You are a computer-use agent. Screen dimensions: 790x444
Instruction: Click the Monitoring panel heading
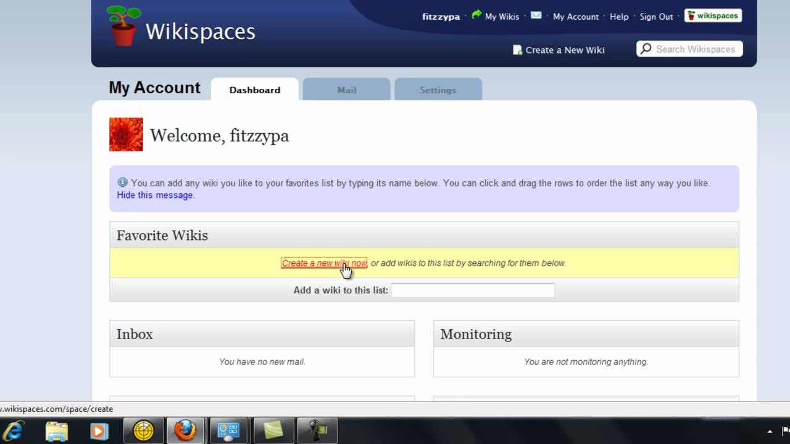click(x=476, y=334)
